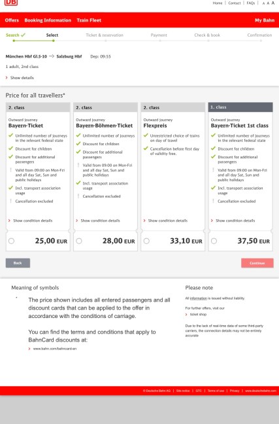This screenshot has height=424, width=279.
Task: Select the 25,00 EUR Bayern-Ticket radio button
Action: tap(11, 241)
